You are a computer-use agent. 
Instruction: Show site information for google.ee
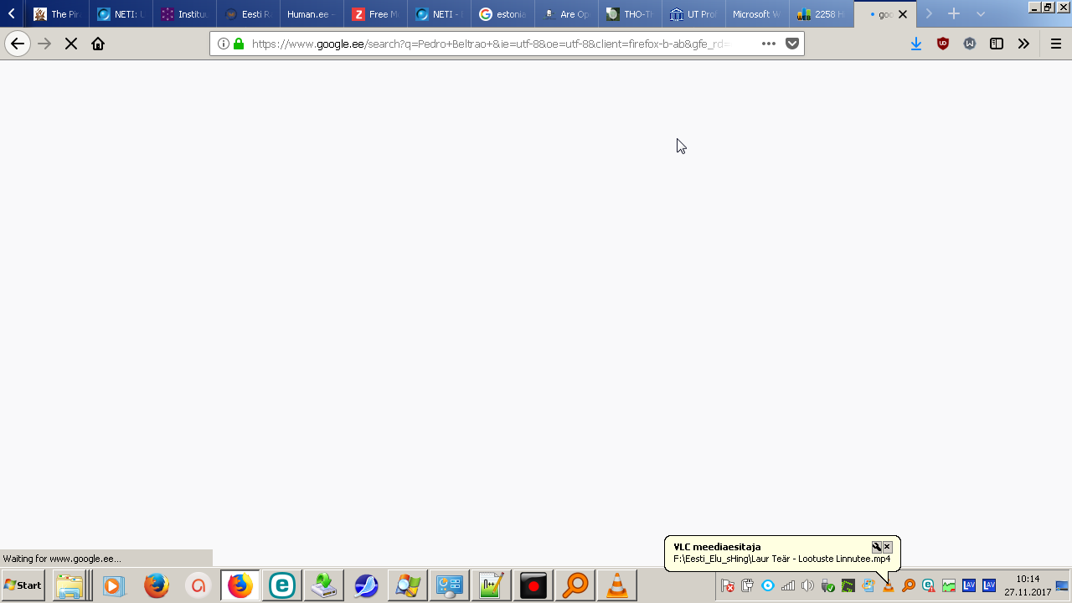coord(223,44)
